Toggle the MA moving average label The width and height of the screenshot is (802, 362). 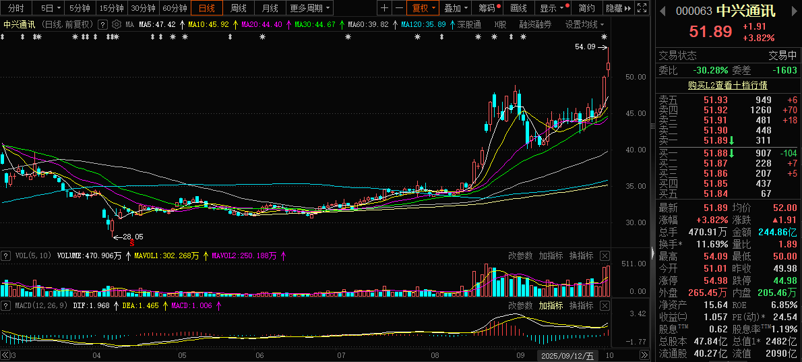(x=130, y=24)
